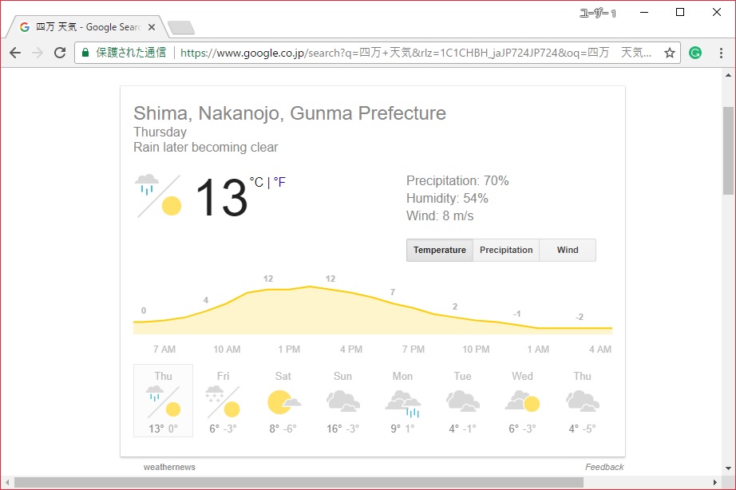736x490 pixels.
Task: Select Saturday's sunny forecast icon
Action: pyautogui.click(x=283, y=401)
